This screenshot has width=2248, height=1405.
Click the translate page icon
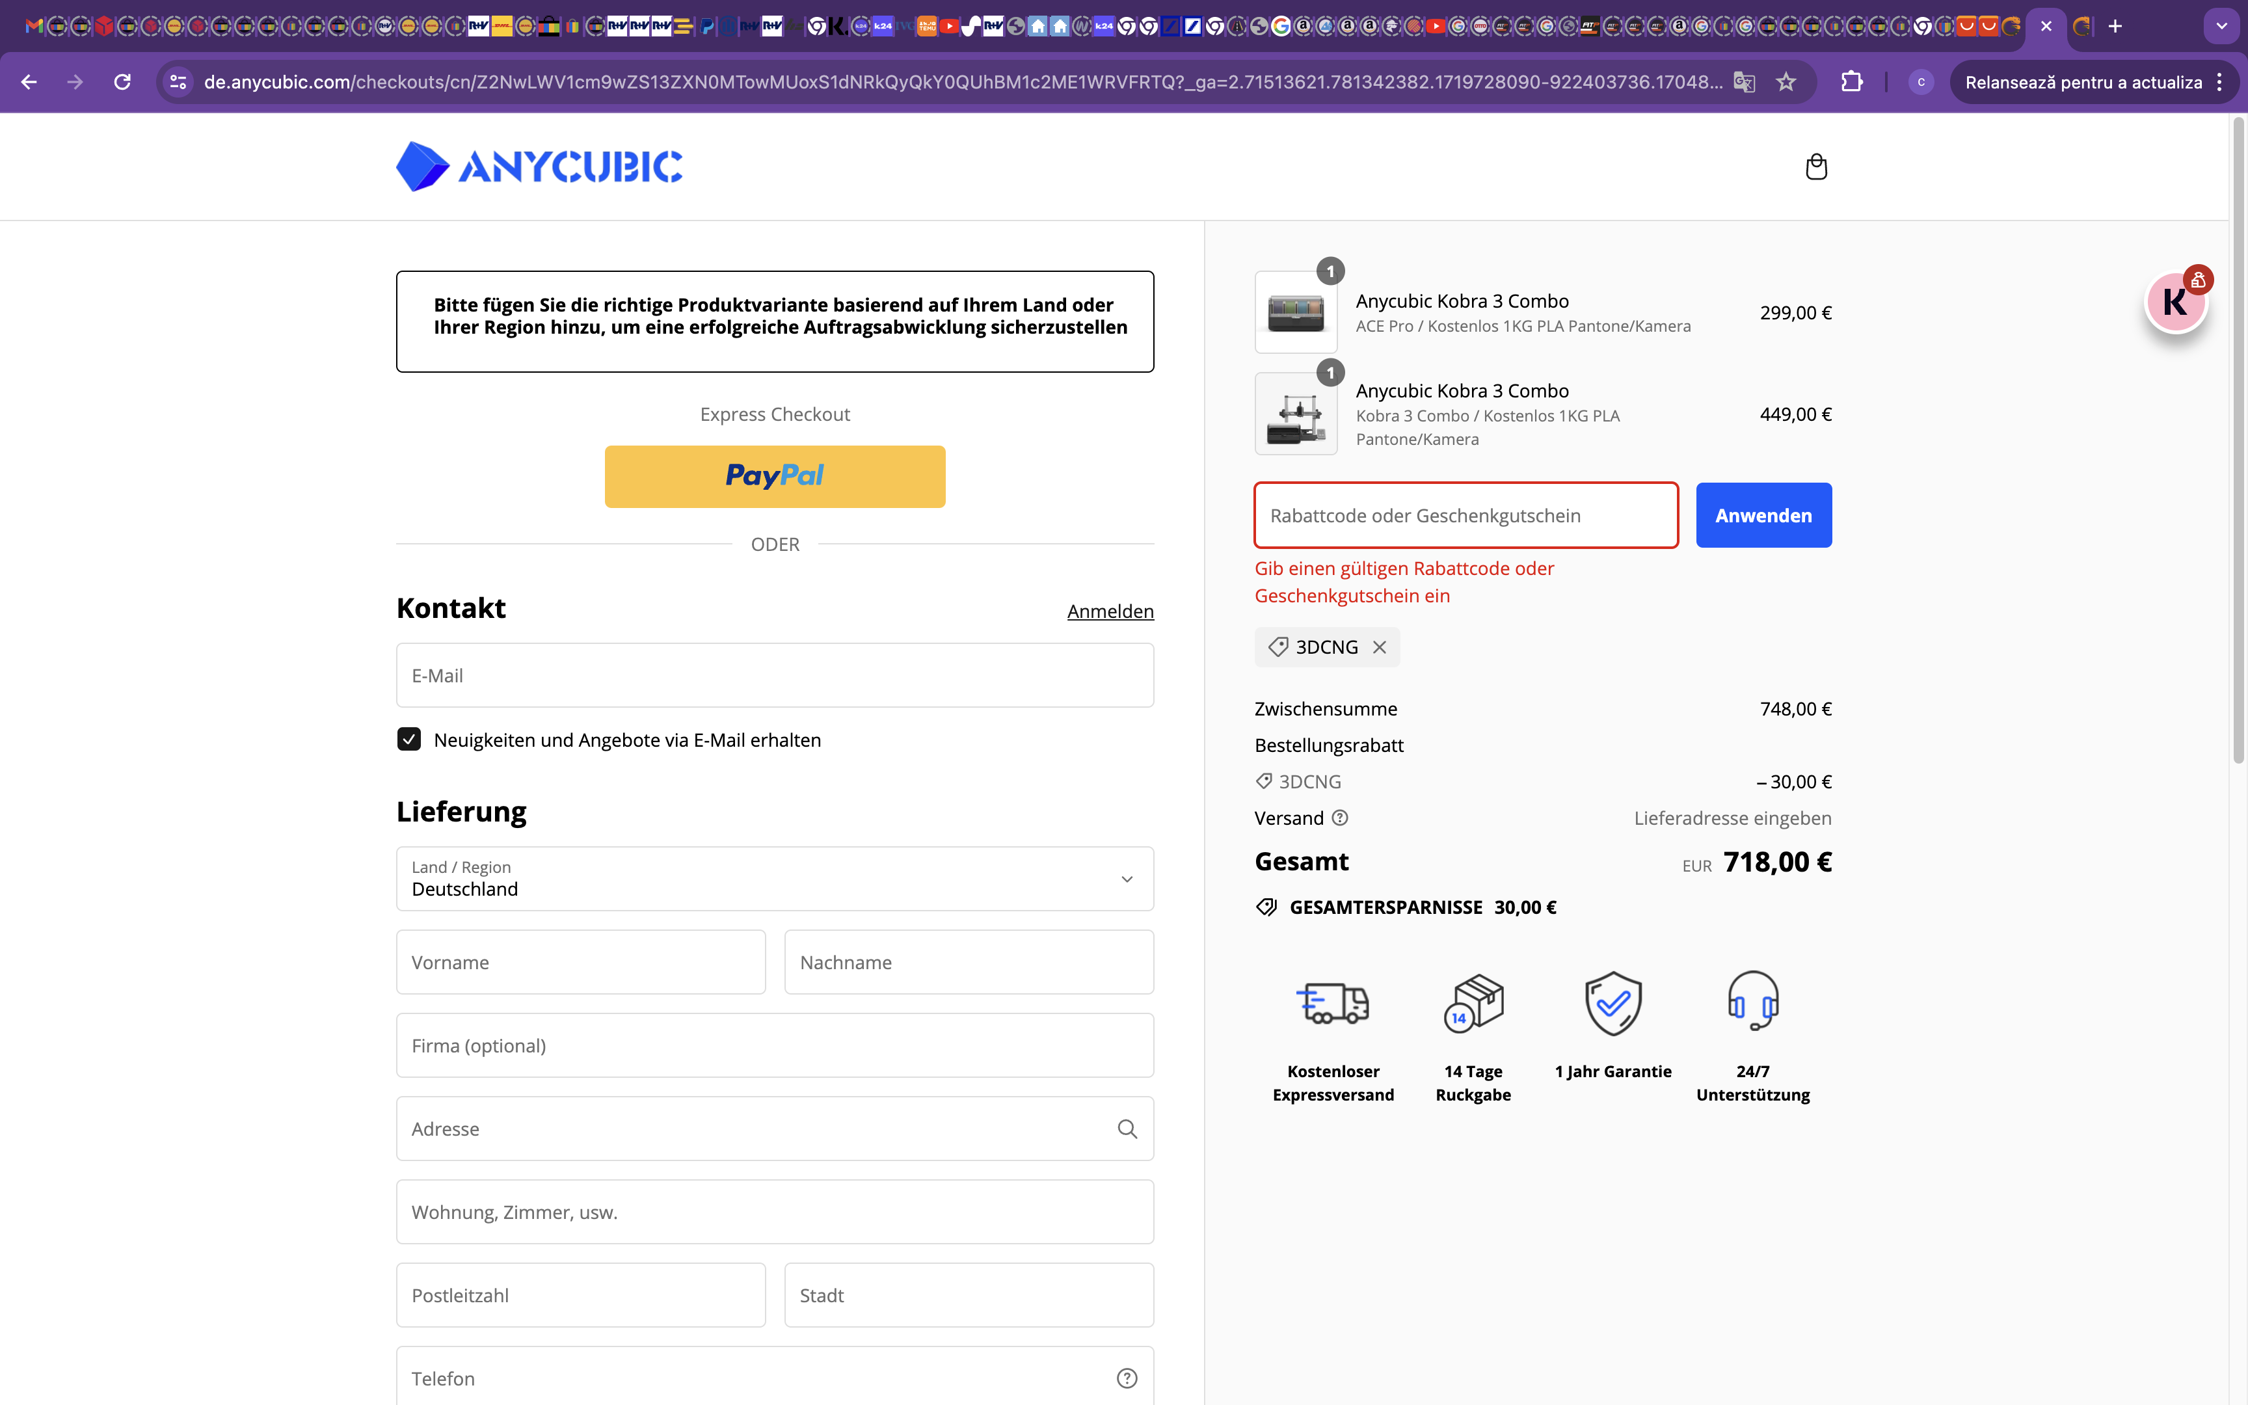coord(1744,82)
